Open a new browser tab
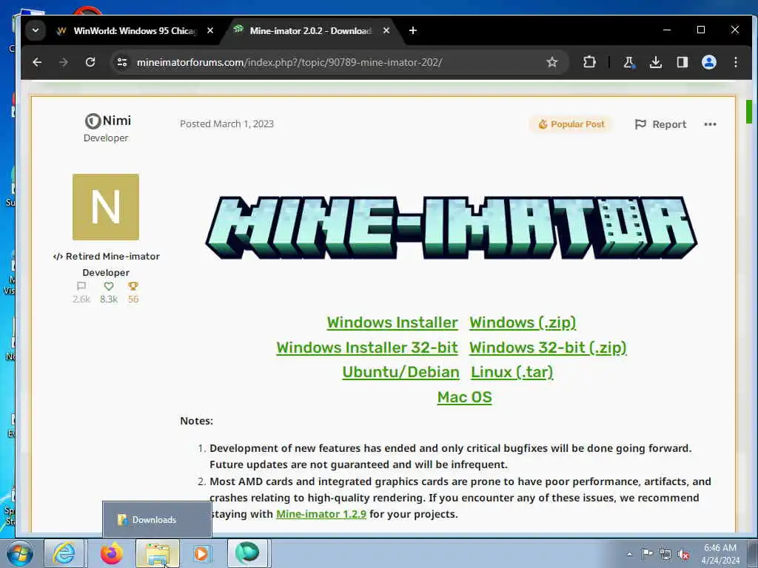The width and height of the screenshot is (758, 568). click(x=413, y=30)
